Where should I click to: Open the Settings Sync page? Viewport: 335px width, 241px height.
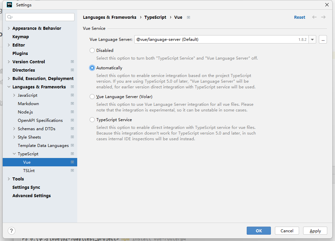26,187
